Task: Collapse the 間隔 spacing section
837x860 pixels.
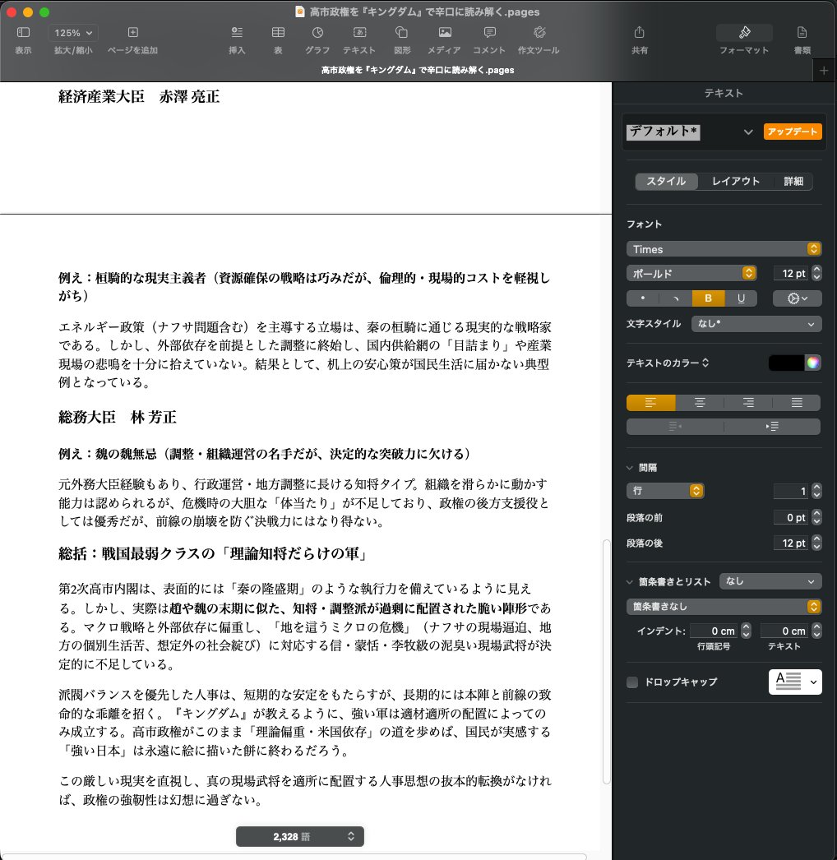Action: click(x=630, y=468)
